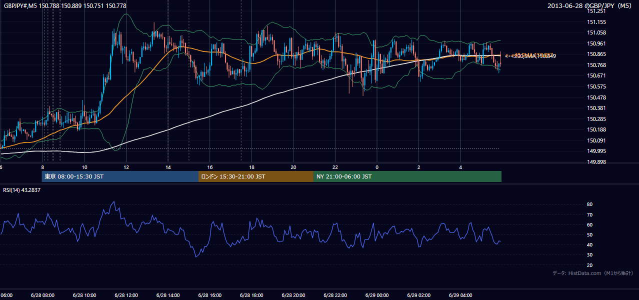Image resolution: width=639 pixels, height=300 pixels.
Task: Click price axis label 150.478
Action: 597,97
